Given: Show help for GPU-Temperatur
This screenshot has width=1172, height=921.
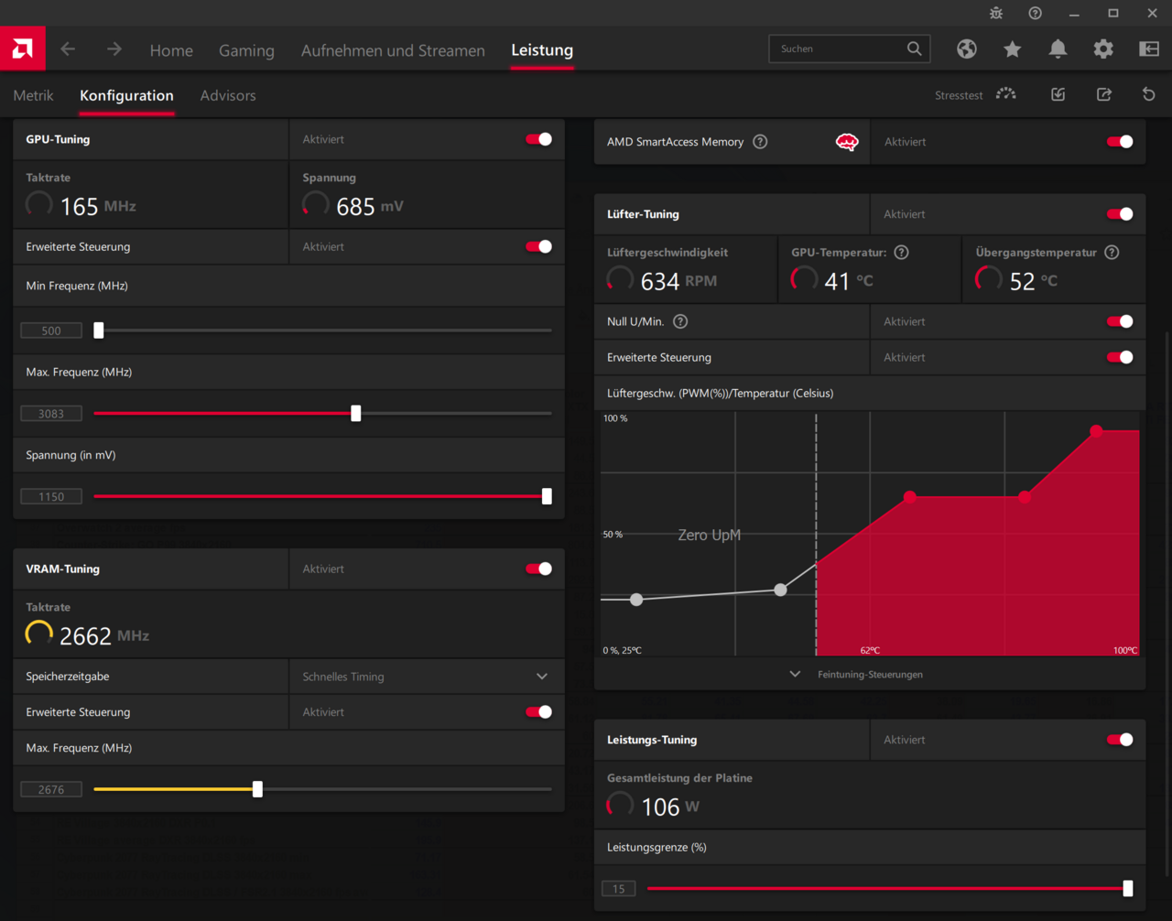Looking at the screenshot, I should [901, 253].
